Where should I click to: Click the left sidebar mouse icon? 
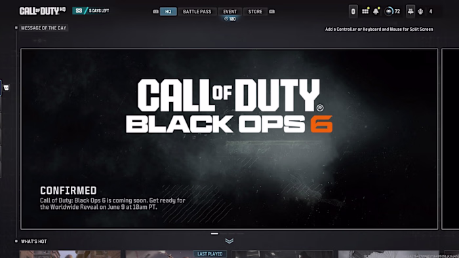tap(6, 88)
